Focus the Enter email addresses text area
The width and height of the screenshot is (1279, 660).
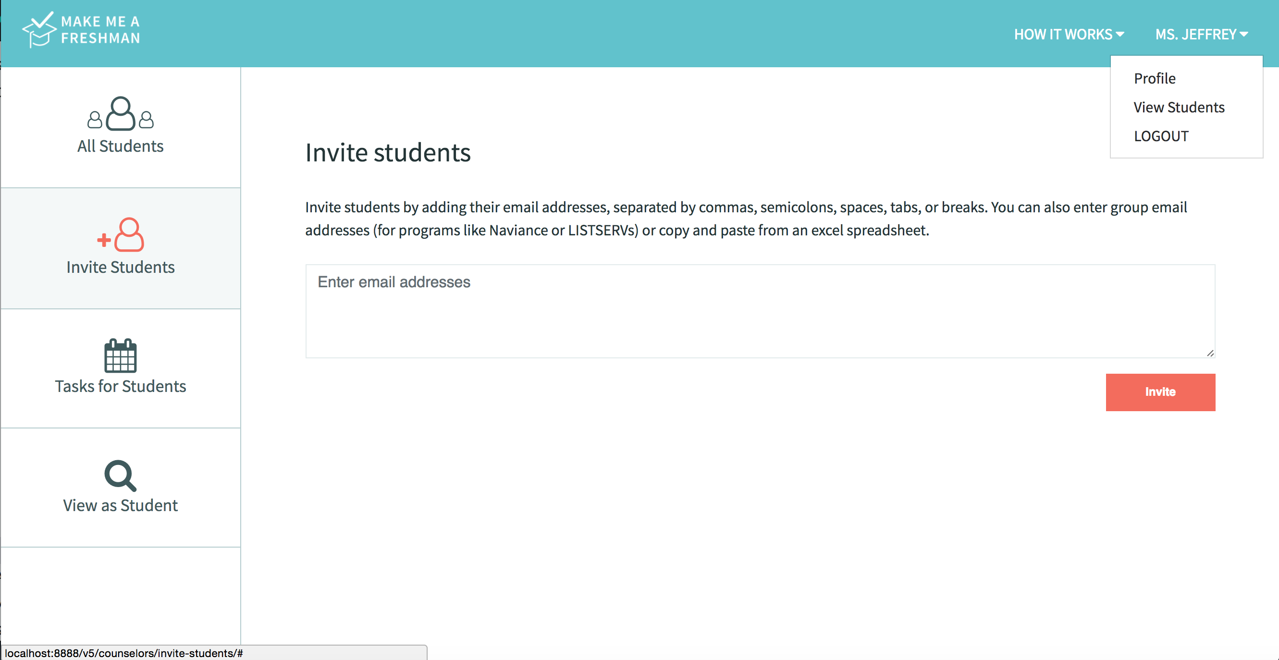pos(760,311)
